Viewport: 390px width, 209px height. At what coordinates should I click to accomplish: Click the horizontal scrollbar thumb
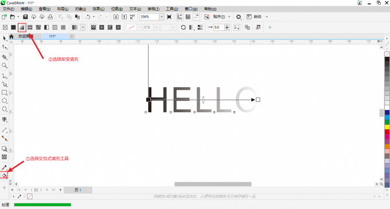pyautogui.click(x=213, y=184)
